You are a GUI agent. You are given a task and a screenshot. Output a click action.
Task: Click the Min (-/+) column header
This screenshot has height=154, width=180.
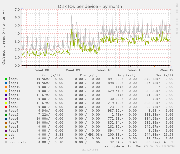point(89,75)
